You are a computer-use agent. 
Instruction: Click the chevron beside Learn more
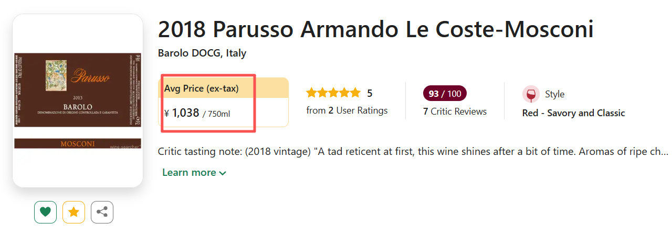click(x=223, y=173)
